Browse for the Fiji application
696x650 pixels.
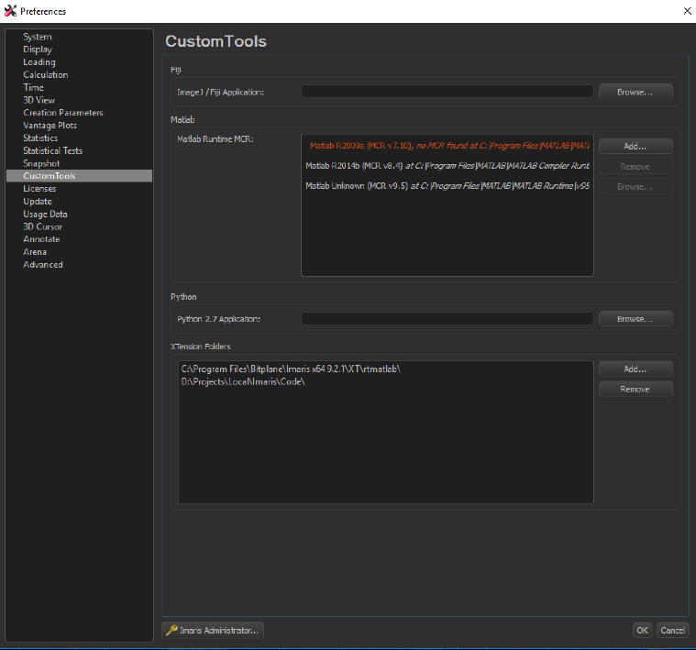(635, 92)
